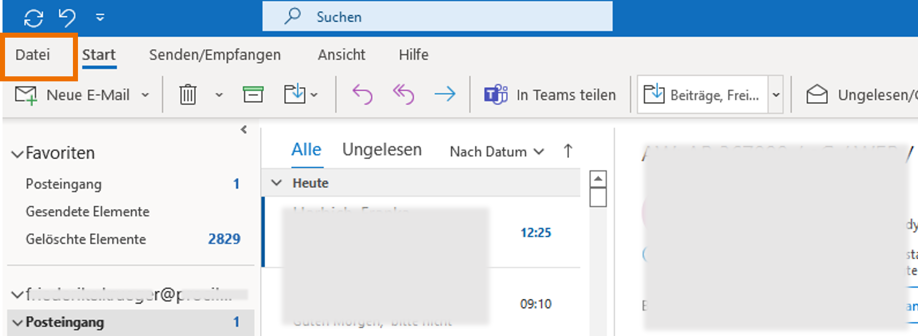Open Gelöschte Elemente folder
This screenshot has height=336, width=918.
[86, 239]
